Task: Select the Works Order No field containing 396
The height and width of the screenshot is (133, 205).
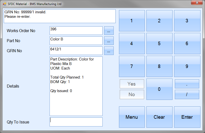Action: pyautogui.click(x=76, y=31)
